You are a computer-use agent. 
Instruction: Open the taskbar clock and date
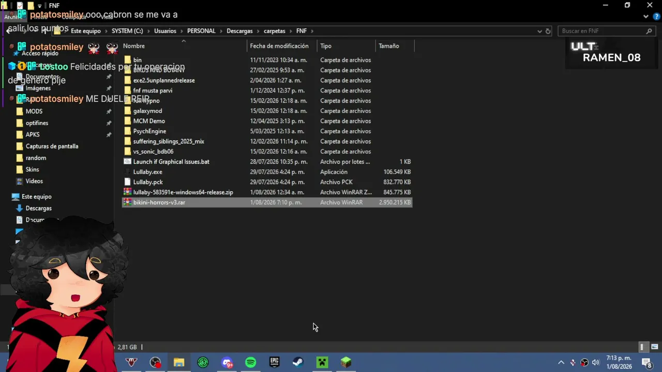click(619, 362)
